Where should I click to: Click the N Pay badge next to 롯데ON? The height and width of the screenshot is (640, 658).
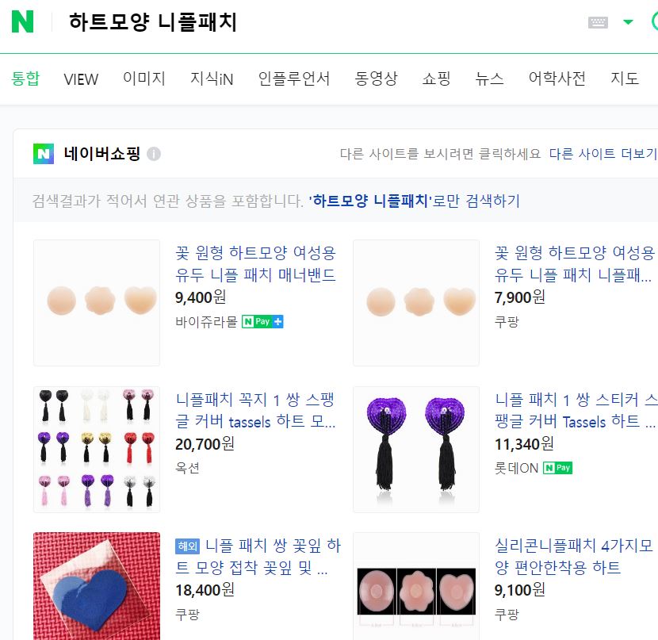[557, 468]
